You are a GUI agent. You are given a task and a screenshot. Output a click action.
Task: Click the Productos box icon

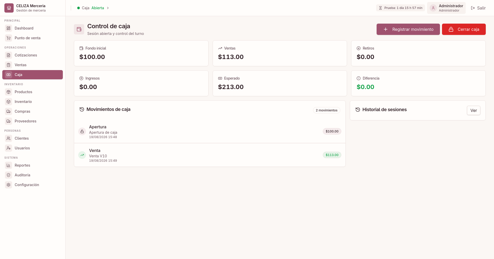tap(8, 92)
